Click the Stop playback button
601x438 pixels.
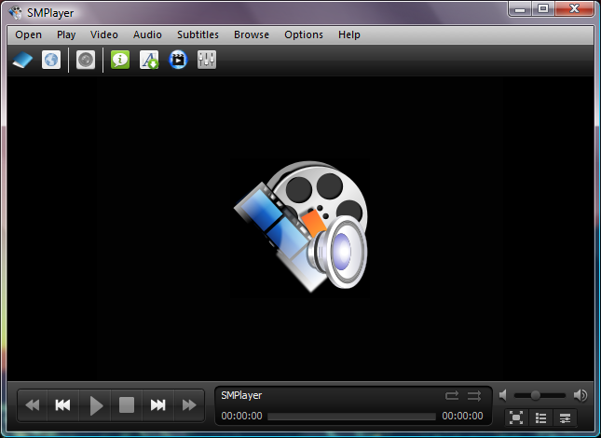(127, 405)
